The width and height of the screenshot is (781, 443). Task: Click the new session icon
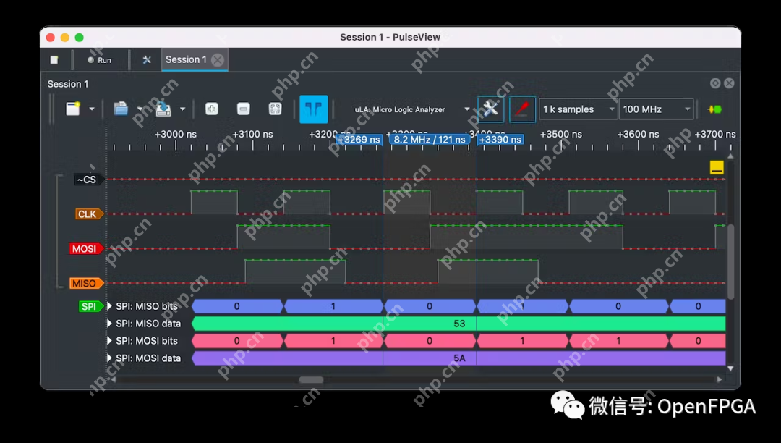coord(73,109)
